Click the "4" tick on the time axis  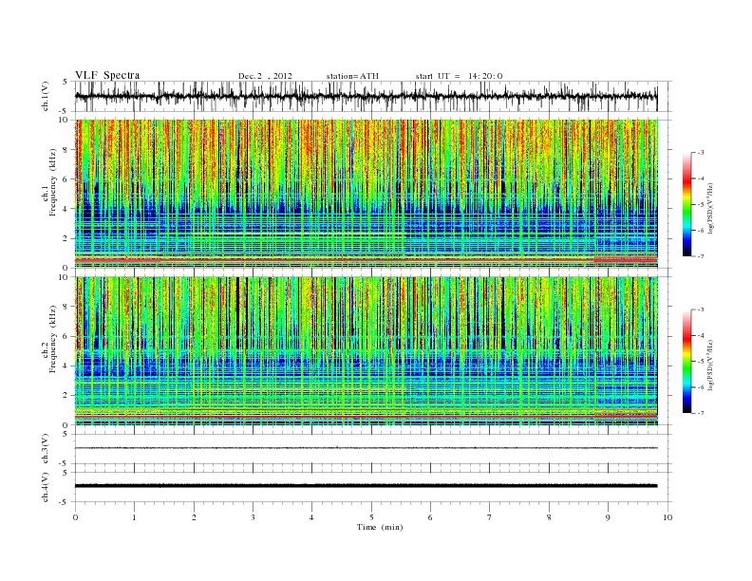tap(311, 517)
